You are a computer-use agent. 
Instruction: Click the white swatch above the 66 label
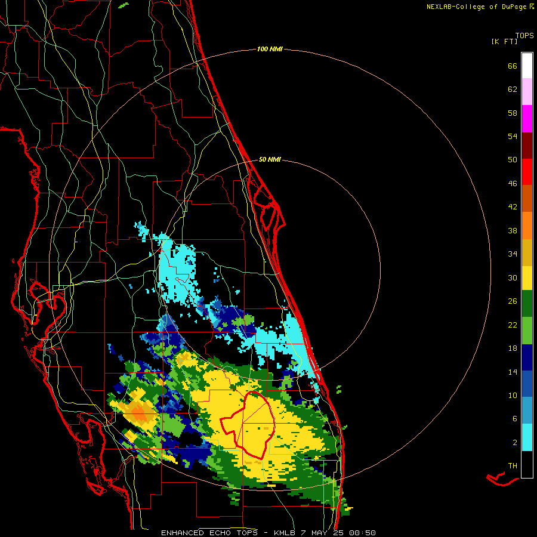(527, 66)
